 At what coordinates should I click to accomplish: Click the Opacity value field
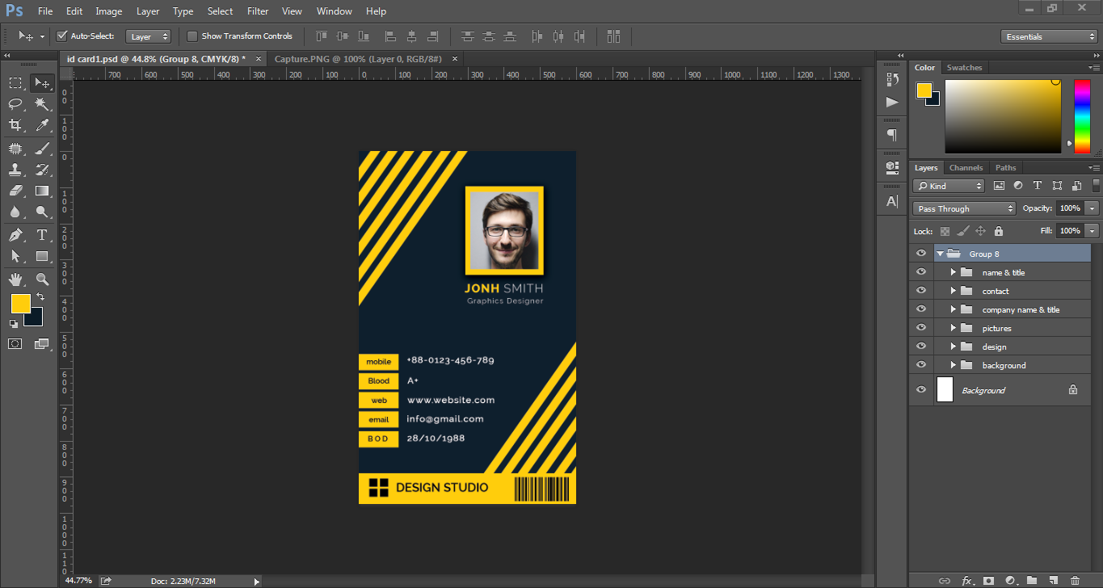pos(1070,208)
